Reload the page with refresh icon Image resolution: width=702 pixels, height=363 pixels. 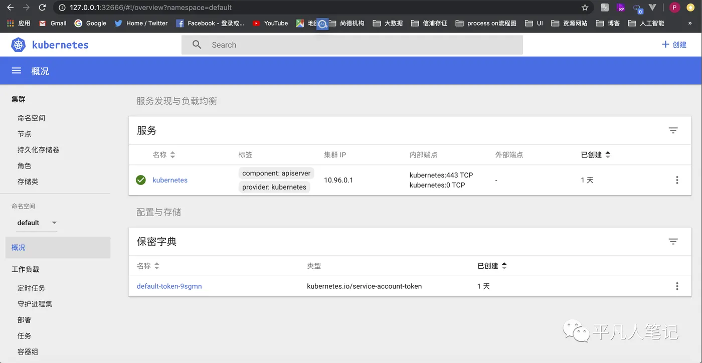coord(42,8)
